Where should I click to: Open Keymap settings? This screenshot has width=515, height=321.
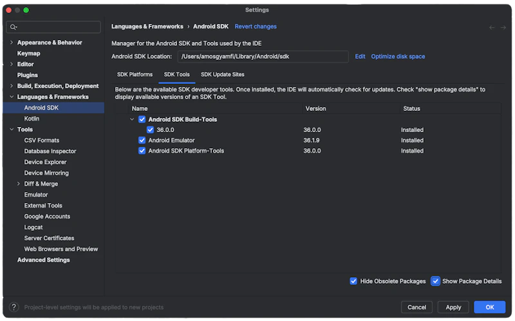28,53
